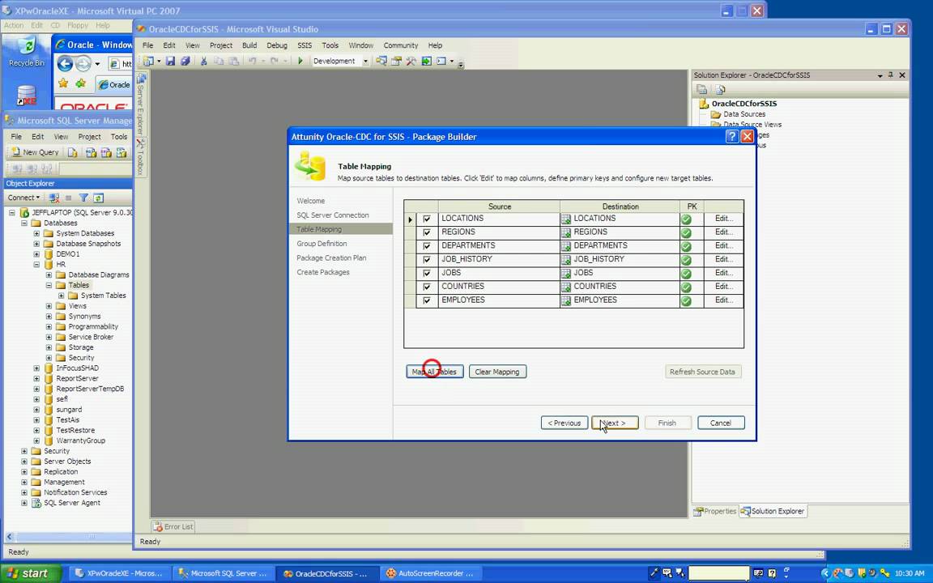Uncheck the REGIONS source table checkbox
933x583 pixels.
pos(427,232)
